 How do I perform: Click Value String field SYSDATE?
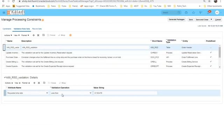pos(125,93)
